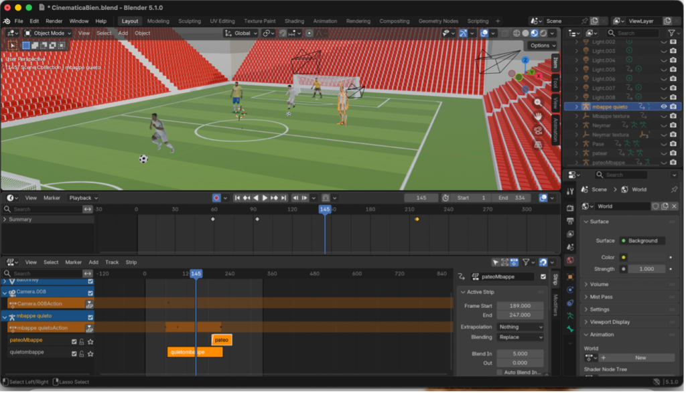This screenshot has width=686, height=393.
Task: Enable the Auto Blend In/Out checkbox
Action: pos(500,372)
